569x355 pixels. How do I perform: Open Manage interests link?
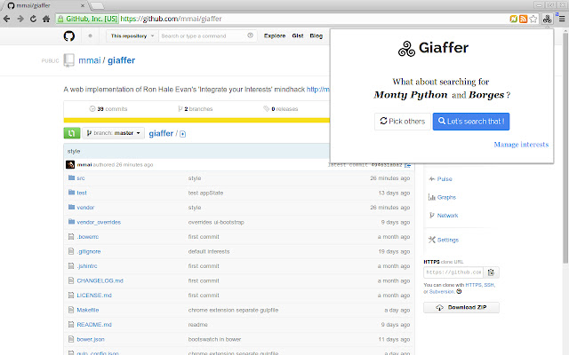click(x=521, y=145)
